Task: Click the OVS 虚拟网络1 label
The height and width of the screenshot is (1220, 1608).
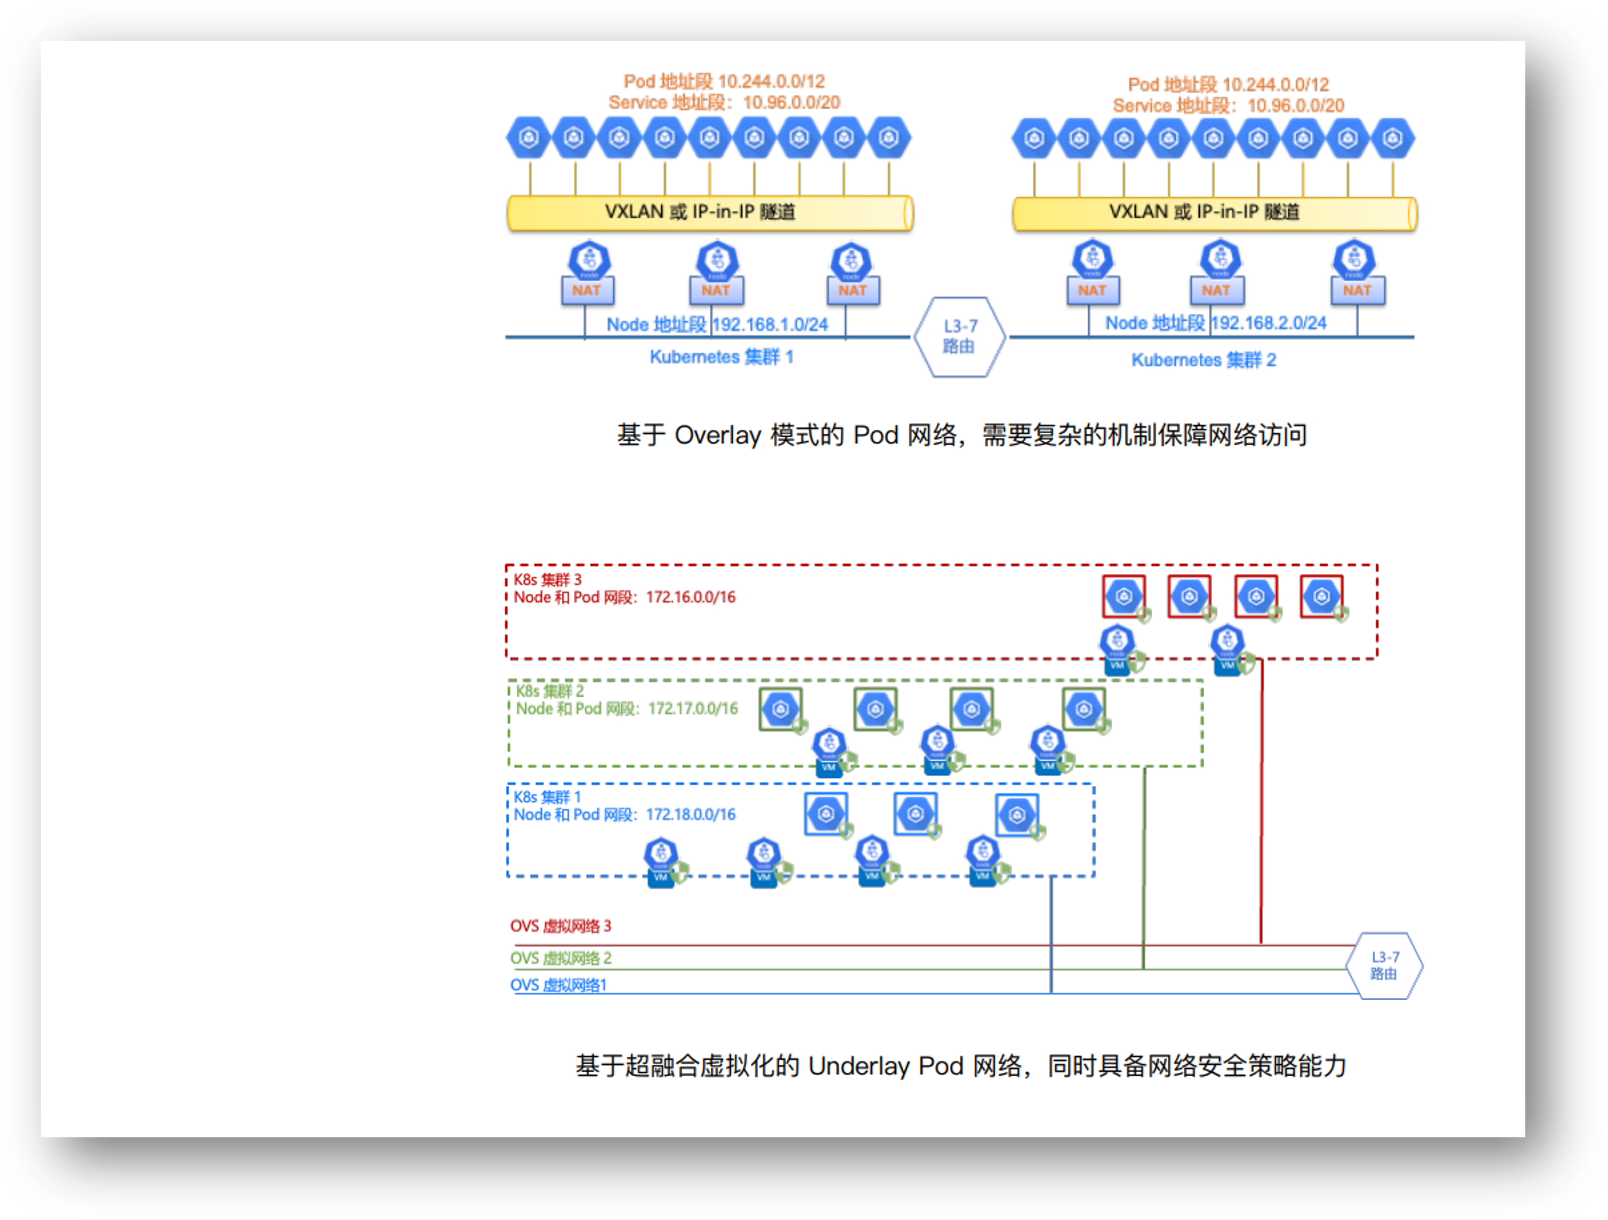Action: pos(558,984)
